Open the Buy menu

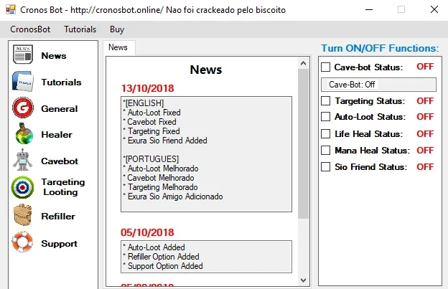click(117, 29)
